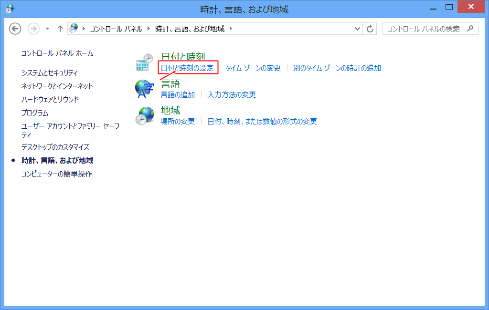
Task: Click the address bar globe icon
Action: (74, 28)
